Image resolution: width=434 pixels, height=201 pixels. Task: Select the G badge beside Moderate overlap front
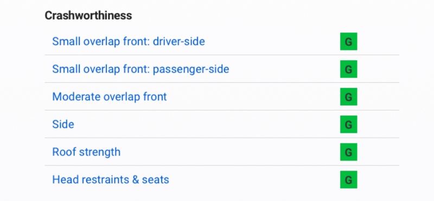348,97
